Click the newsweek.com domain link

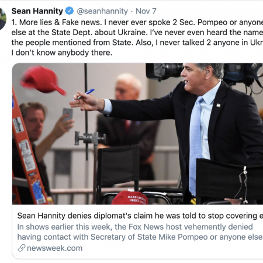pos(55,248)
